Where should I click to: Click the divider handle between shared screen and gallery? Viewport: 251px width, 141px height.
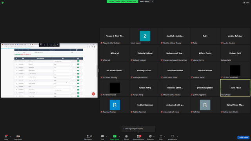click(x=98, y=70)
